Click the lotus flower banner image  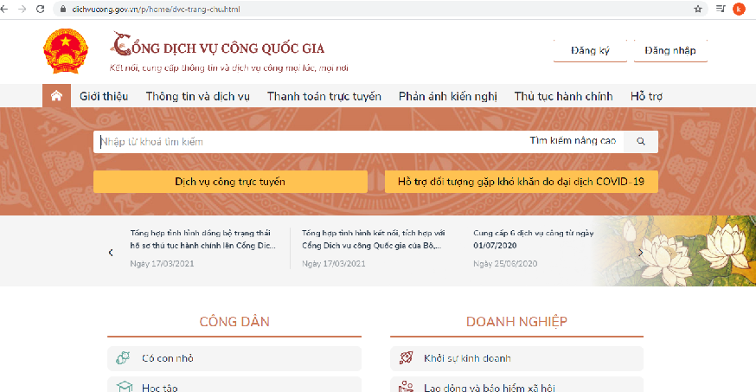point(675,251)
